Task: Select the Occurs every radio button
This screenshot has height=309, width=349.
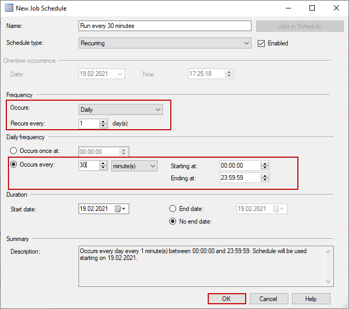Action: (13, 165)
